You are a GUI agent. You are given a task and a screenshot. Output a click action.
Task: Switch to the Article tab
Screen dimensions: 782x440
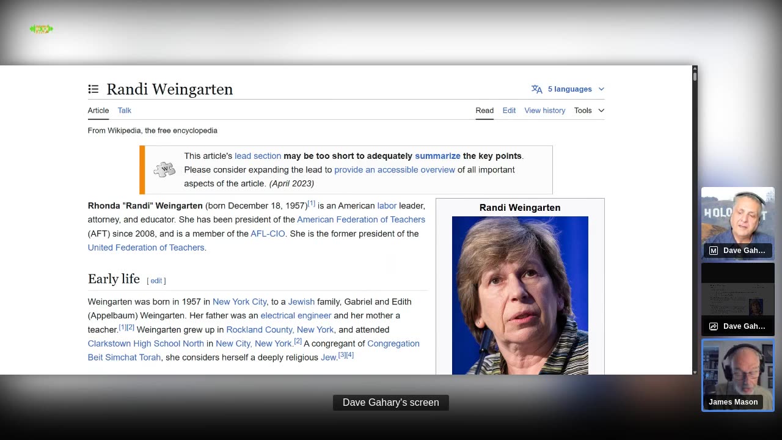98,111
